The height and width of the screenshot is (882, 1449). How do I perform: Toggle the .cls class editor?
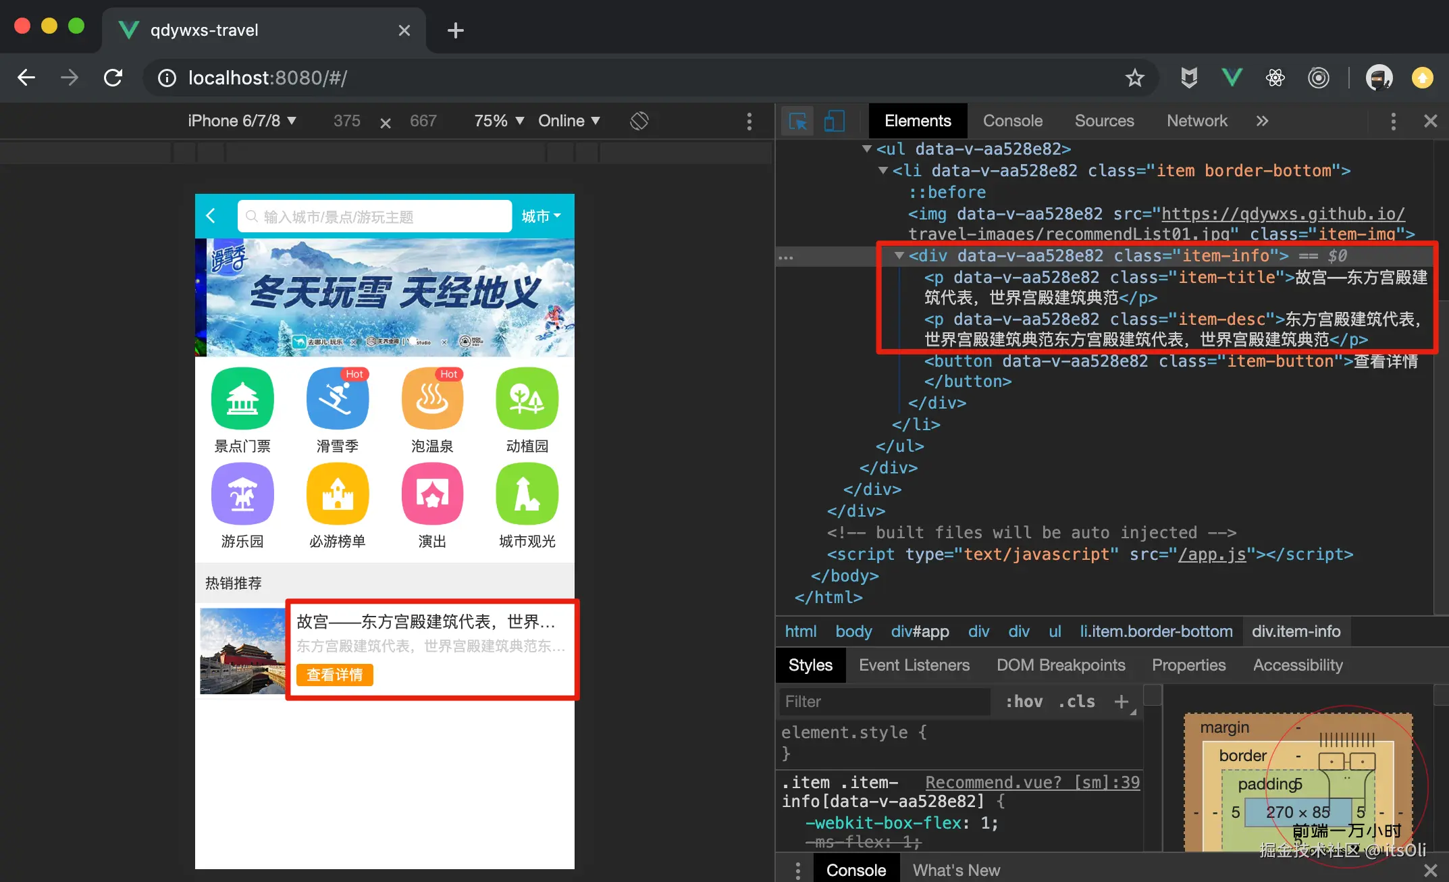pyautogui.click(x=1076, y=702)
